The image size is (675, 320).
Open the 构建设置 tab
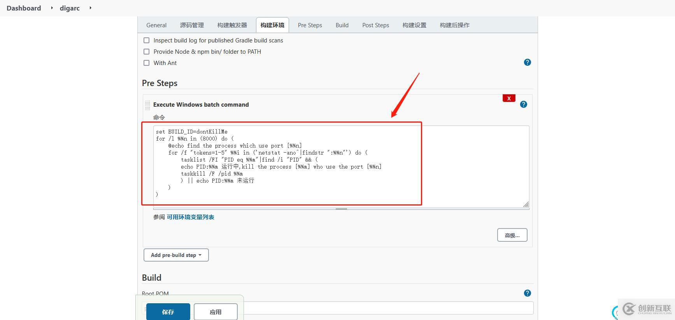pos(414,25)
